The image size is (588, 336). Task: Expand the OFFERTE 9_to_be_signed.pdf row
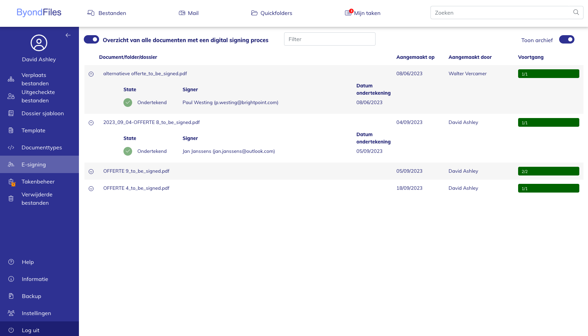91,171
